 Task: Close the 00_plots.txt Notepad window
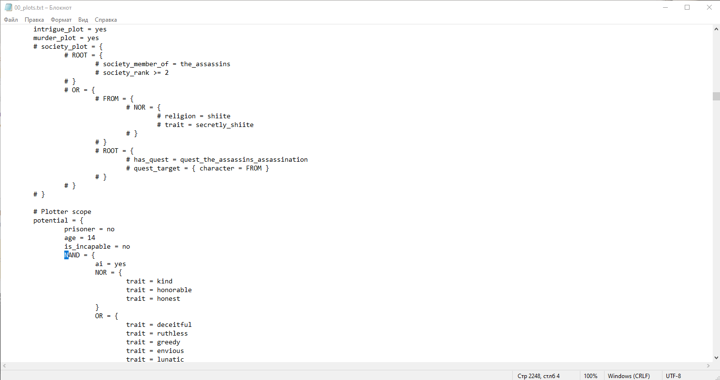click(709, 7)
